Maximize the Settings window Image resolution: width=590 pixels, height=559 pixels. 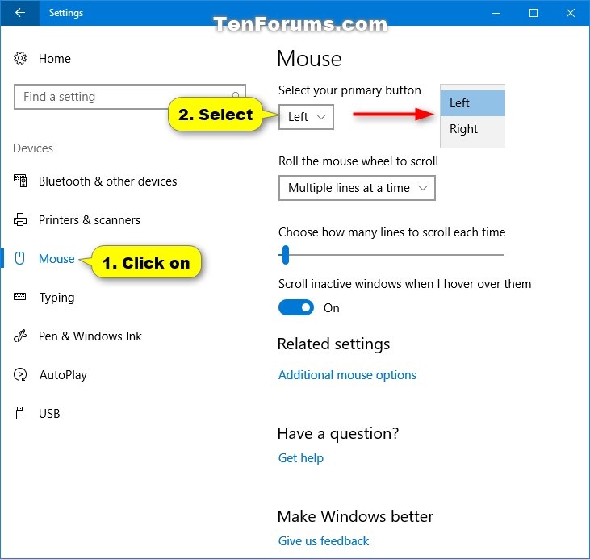tap(534, 13)
